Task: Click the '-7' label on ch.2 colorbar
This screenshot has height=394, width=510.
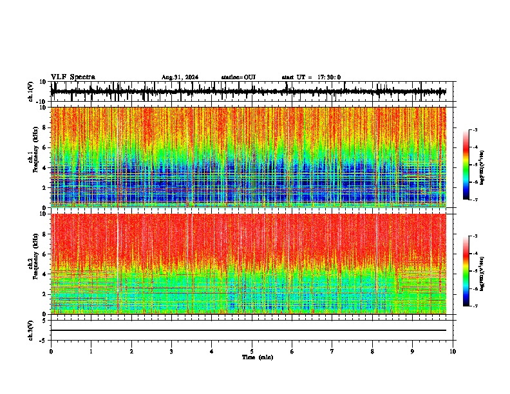Action: tap(475, 306)
